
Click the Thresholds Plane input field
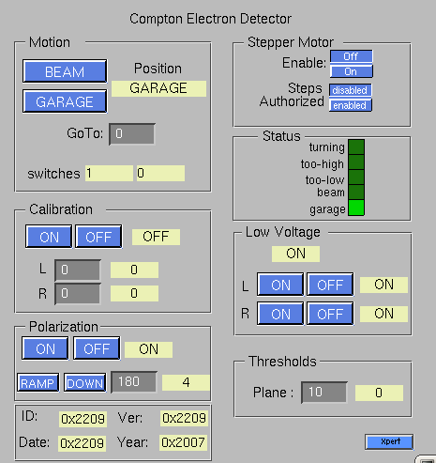324,393
